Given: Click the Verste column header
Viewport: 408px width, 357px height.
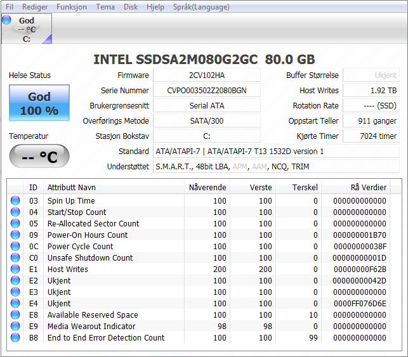Looking at the screenshot, I should [x=253, y=187].
